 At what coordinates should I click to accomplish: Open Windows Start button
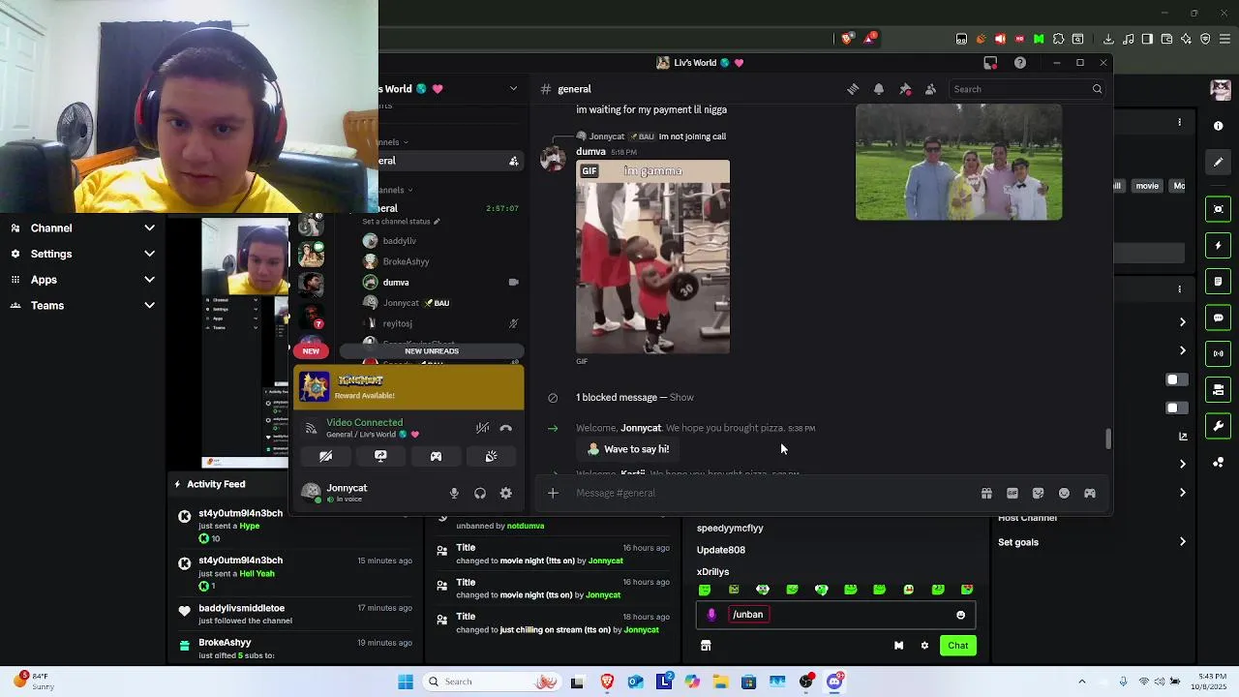click(406, 682)
